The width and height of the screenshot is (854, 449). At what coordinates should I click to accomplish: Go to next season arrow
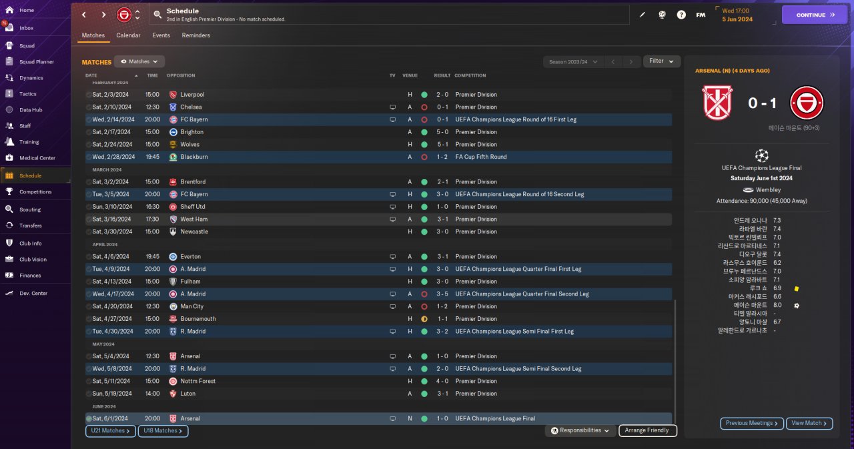tap(631, 61)
